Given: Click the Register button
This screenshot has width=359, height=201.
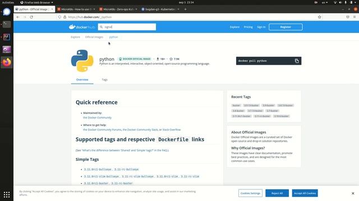Looking at the screenshot, I should click(x=286, y=27).
